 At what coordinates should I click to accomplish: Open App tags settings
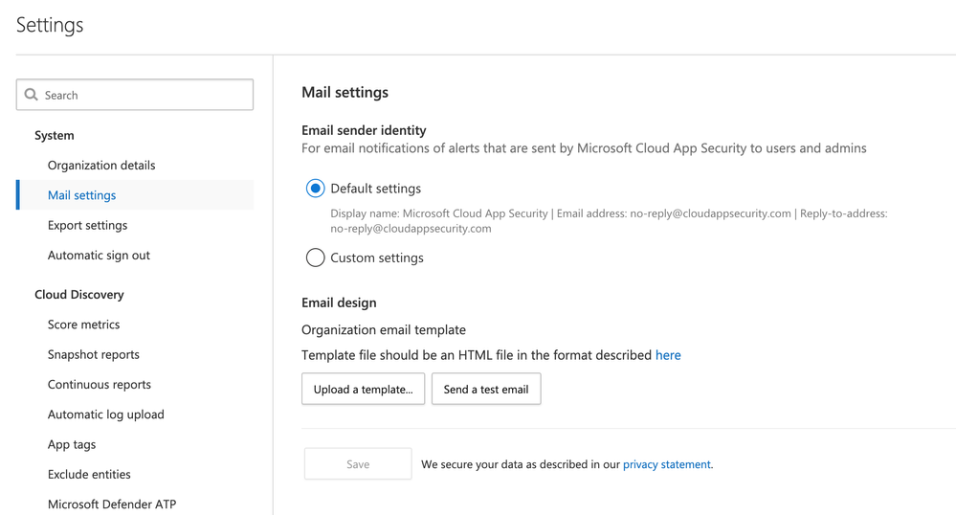72,444
